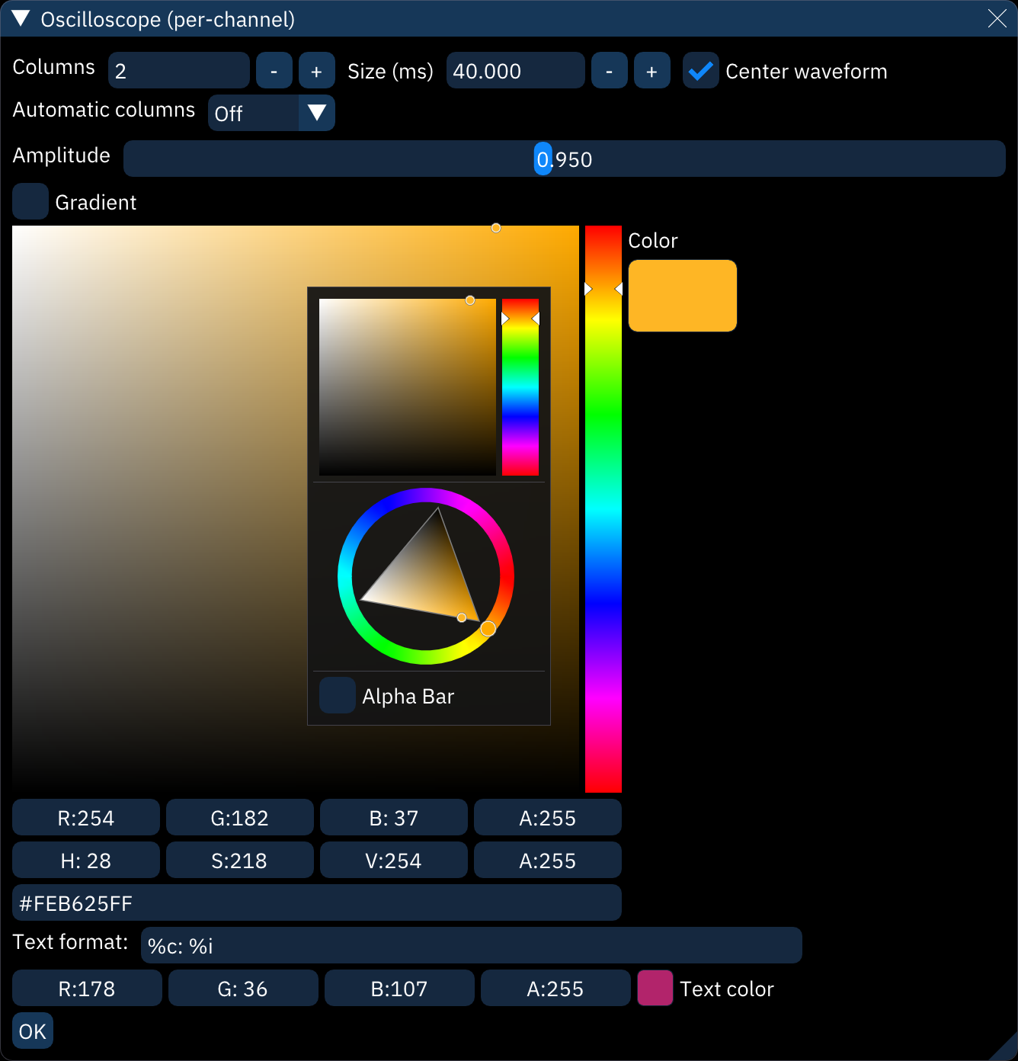Increase Size (ms) with the plus button
Viewport: 1018px width, 1061px height.
pyautogui.click(x=652, y=71)
